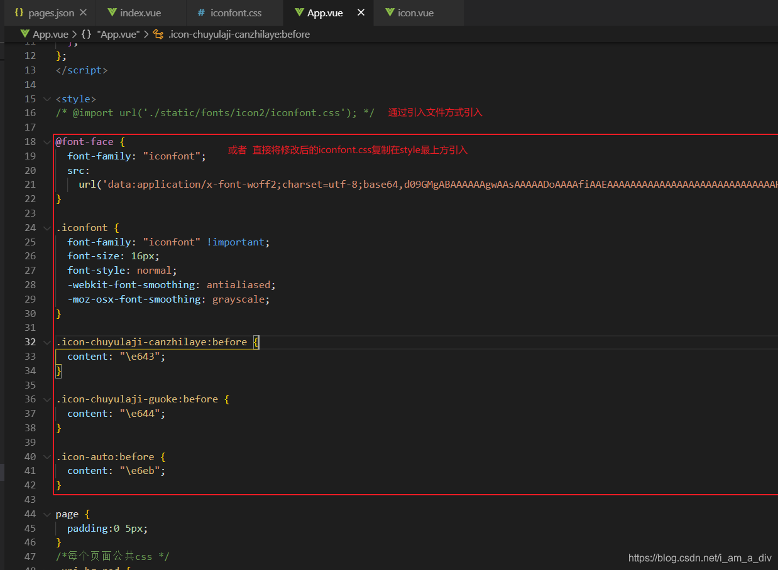
Task: Click the "page" selector on line 44
Action: click(67, 514)
